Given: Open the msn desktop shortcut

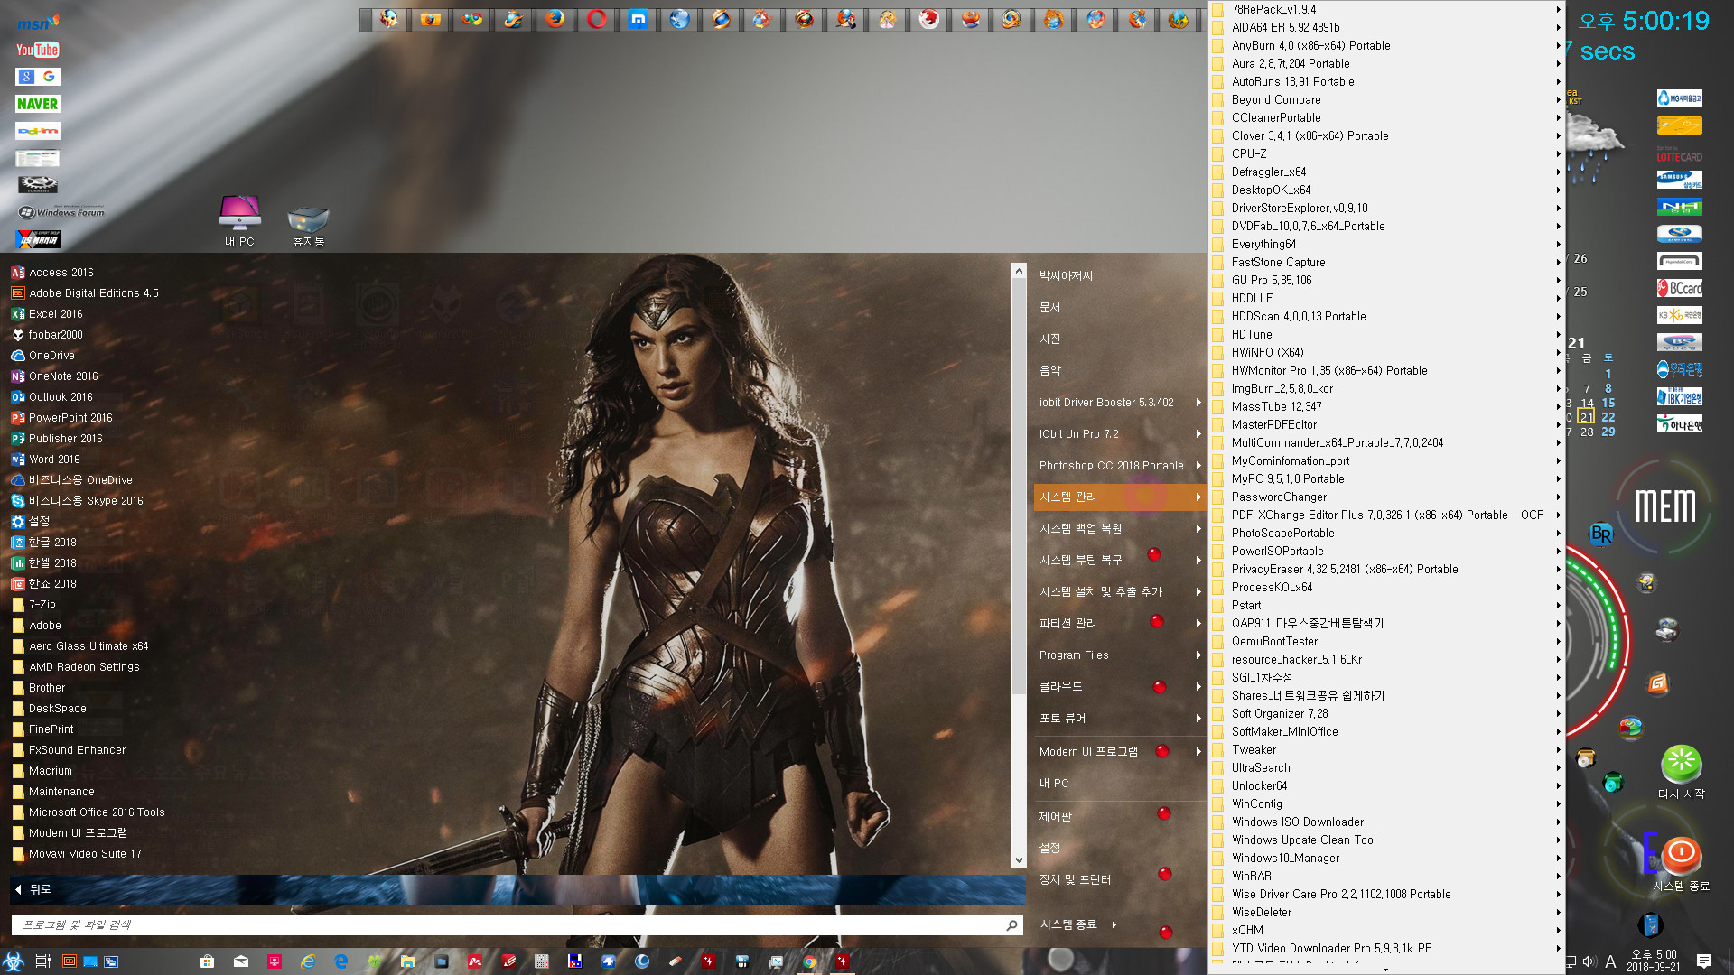Looking at the screenshot, I should click(x=37, y=23).
